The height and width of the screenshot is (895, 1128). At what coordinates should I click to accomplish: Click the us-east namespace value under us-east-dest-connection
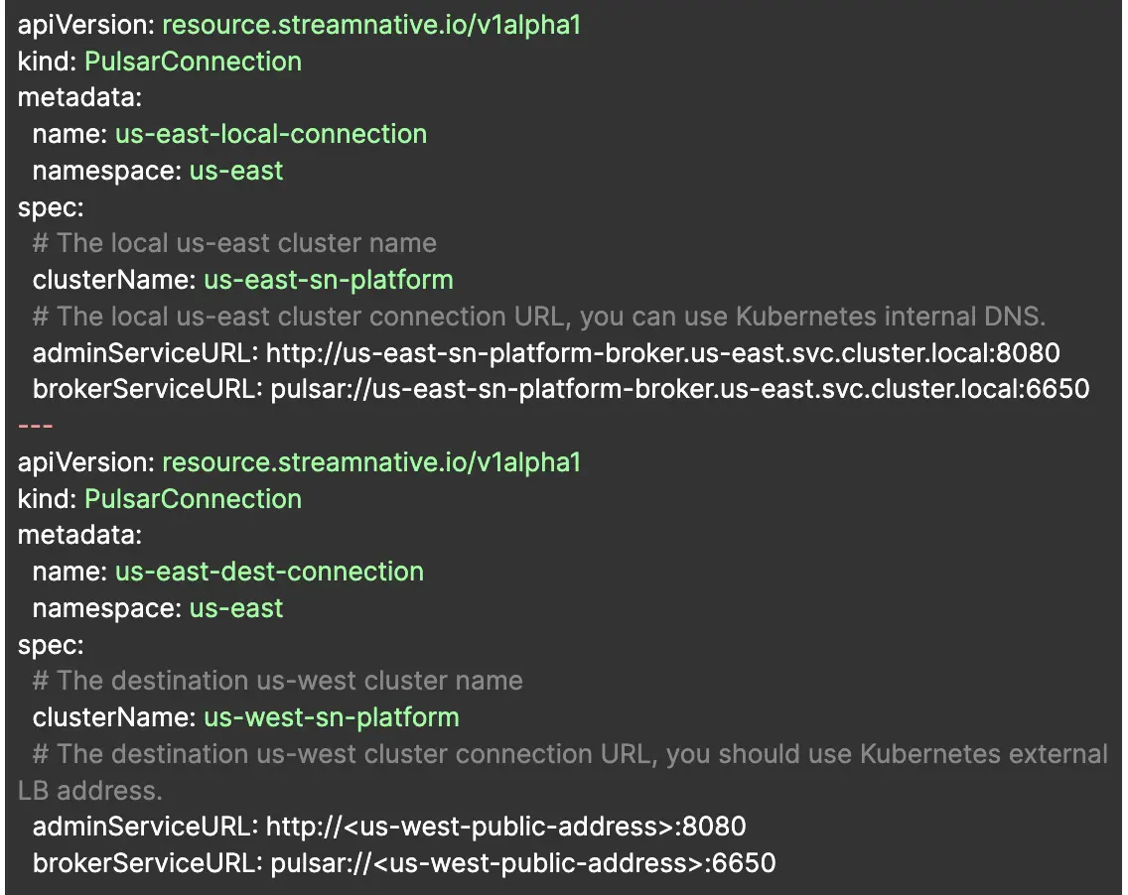(x=236, y=608)
